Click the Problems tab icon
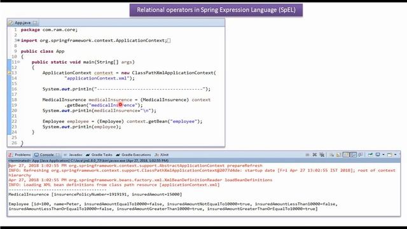The height and width of the screenshot is (229, 407). [11, 155]
